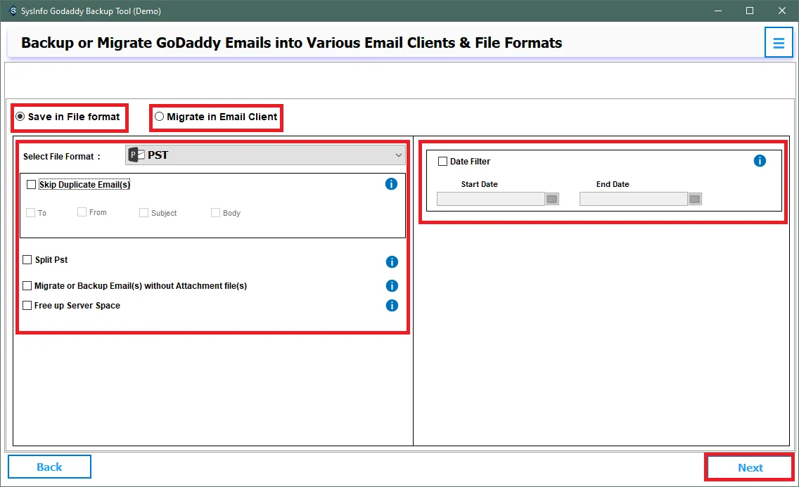
Task: Click the Start Date input field
Action: 491,199
